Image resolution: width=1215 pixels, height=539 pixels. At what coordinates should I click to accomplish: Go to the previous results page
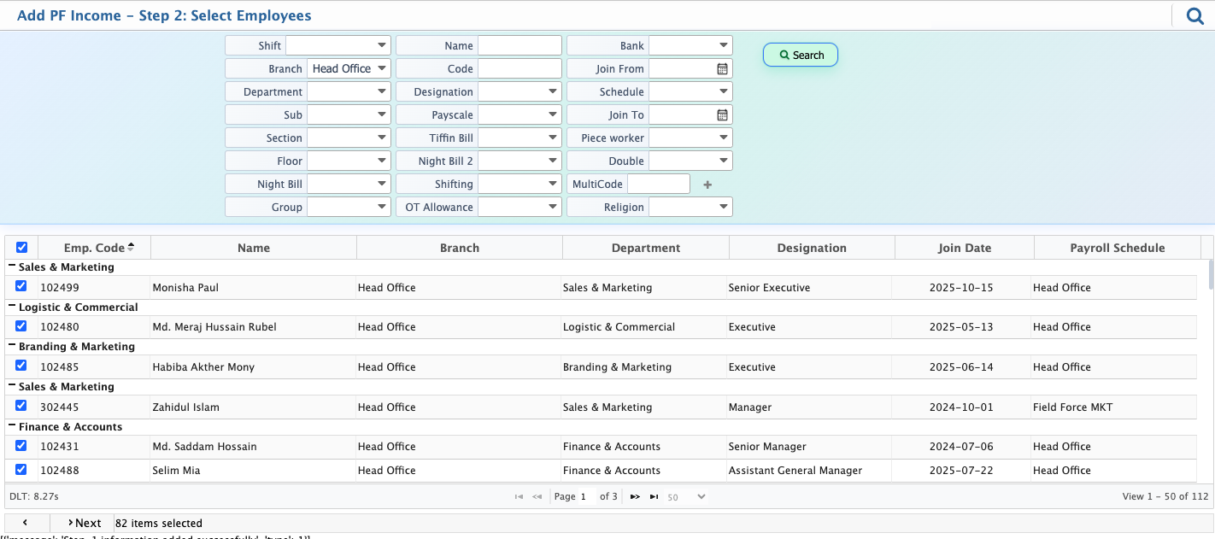(537, 496)
